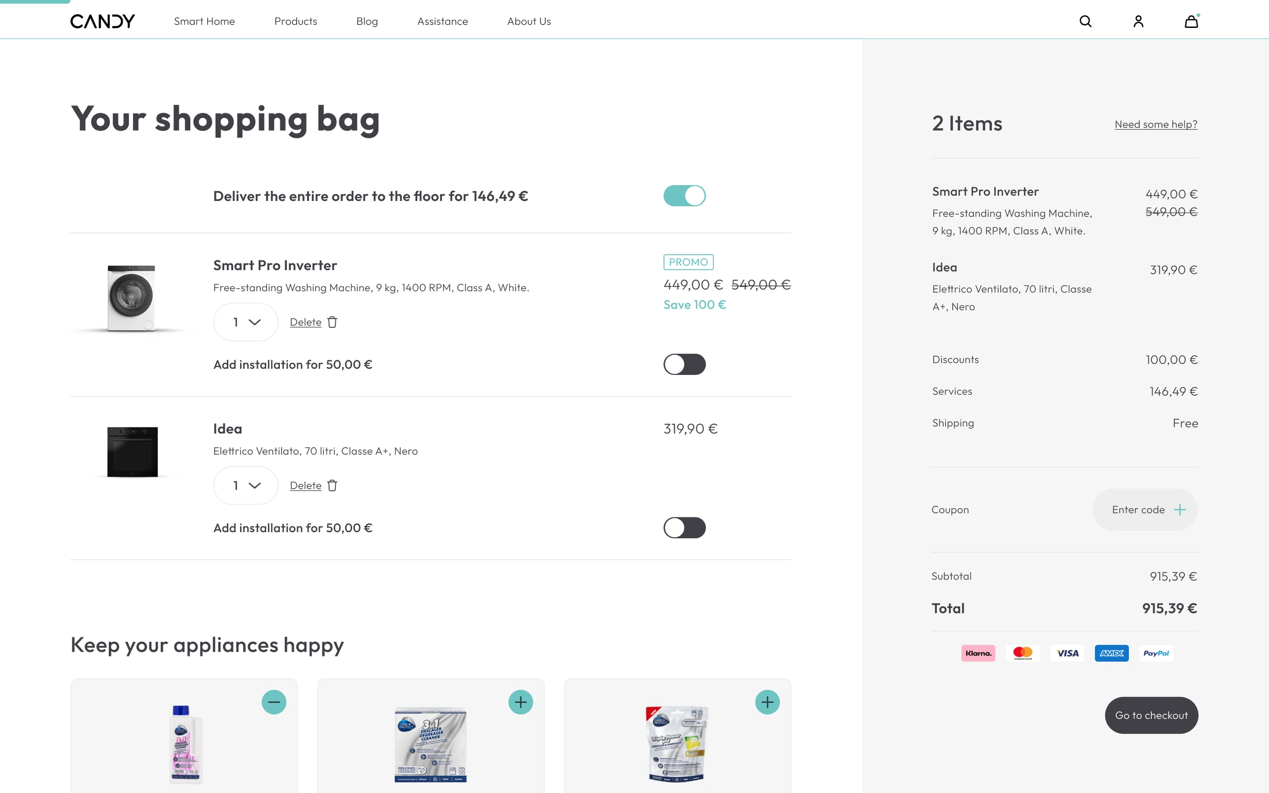Click Idea product title in bag list
Screen dimensions: 1269x793
[228, 429]
